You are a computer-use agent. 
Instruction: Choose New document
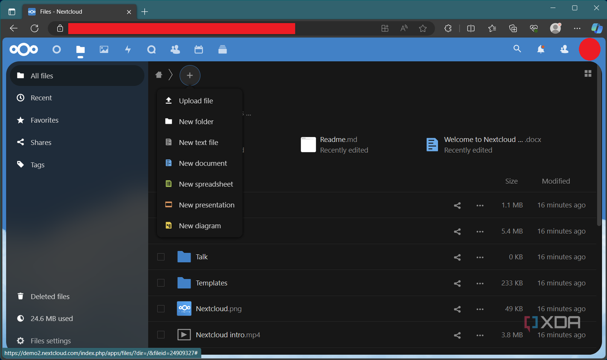pyautogui.click(x=200, y=163)
